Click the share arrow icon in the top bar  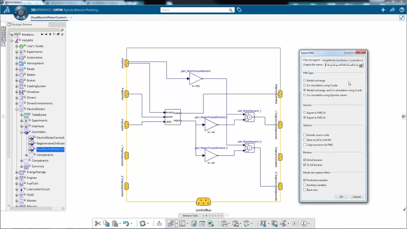392,10
